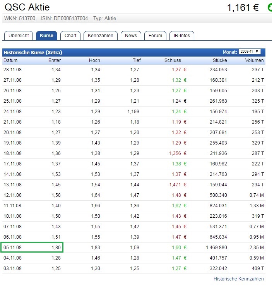This screenshot has height=289, width=272.
Task: Select the Kurse tab
Action: [46, 36]
